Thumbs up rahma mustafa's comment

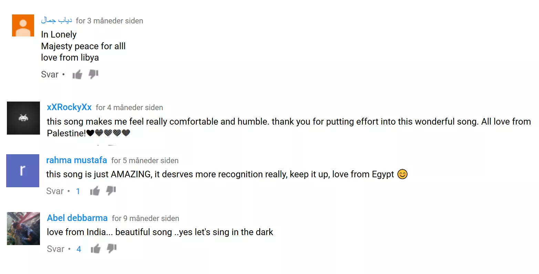click(x=95, y=191)
